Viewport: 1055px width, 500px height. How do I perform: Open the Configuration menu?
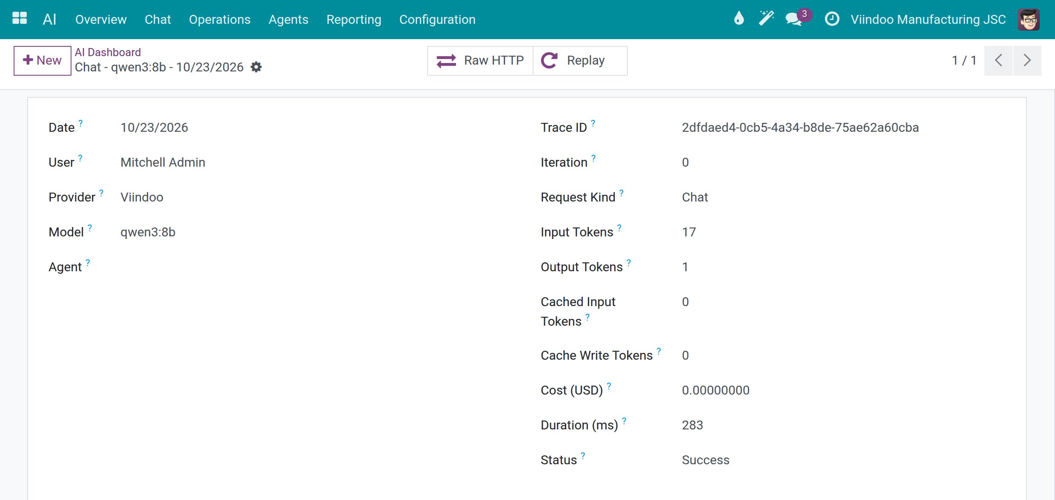[x=437, y=19]
